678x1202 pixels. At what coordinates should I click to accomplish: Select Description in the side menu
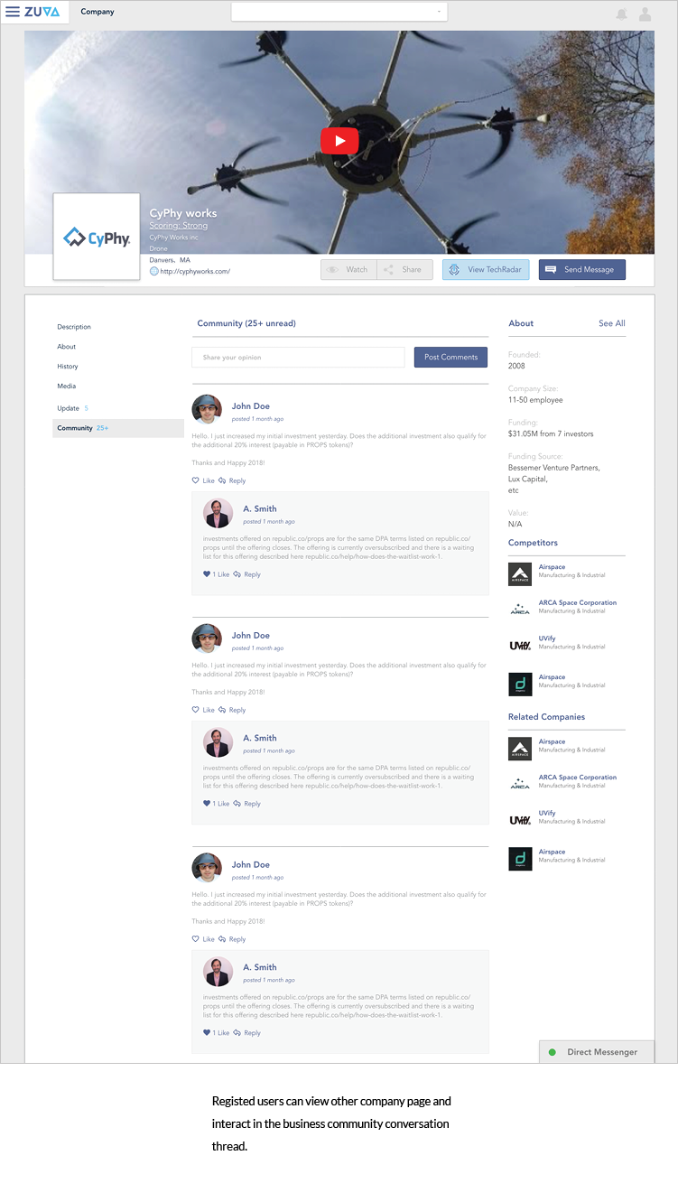tap(74, 327)
